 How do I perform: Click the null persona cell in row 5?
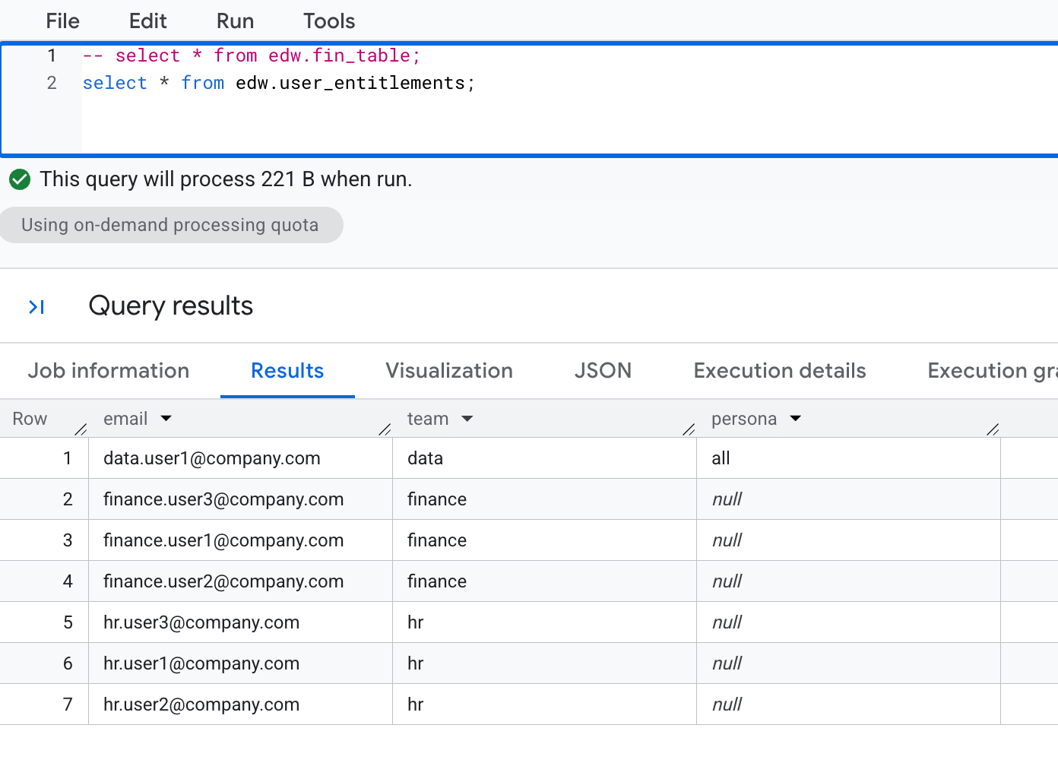[848, 622]
